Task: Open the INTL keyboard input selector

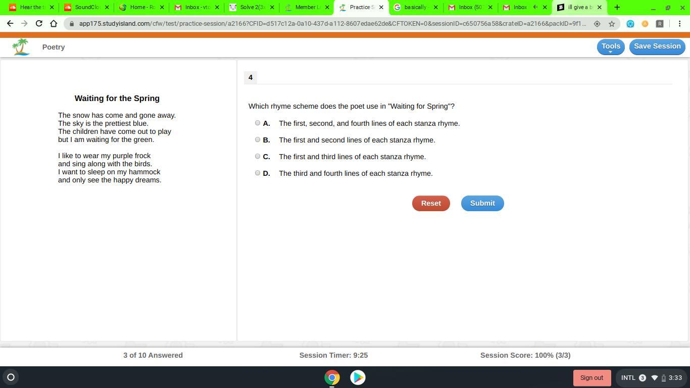Action: coord(628,377)
